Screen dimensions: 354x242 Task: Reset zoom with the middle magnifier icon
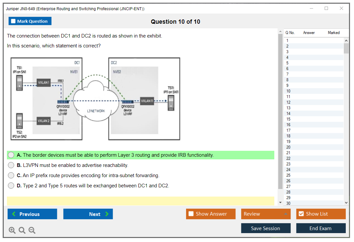(x=22, y=230)
